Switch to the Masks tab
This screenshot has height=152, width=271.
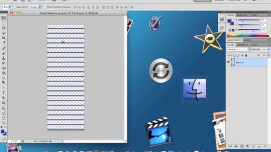click(x=247, y=40)
